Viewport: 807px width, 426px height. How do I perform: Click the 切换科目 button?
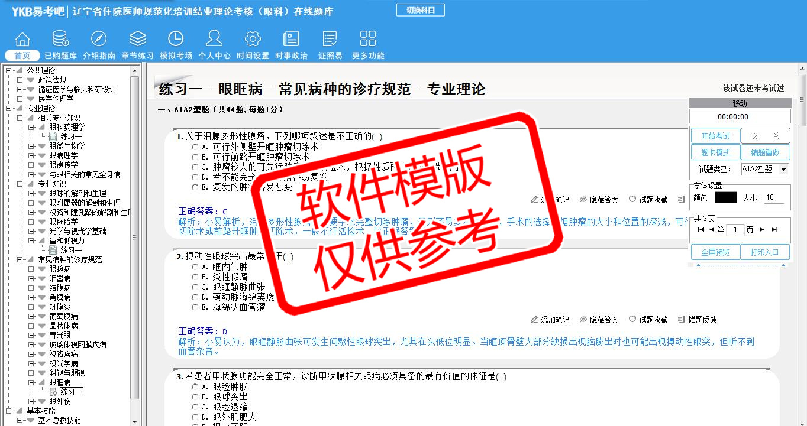click(x=420, y=10)
